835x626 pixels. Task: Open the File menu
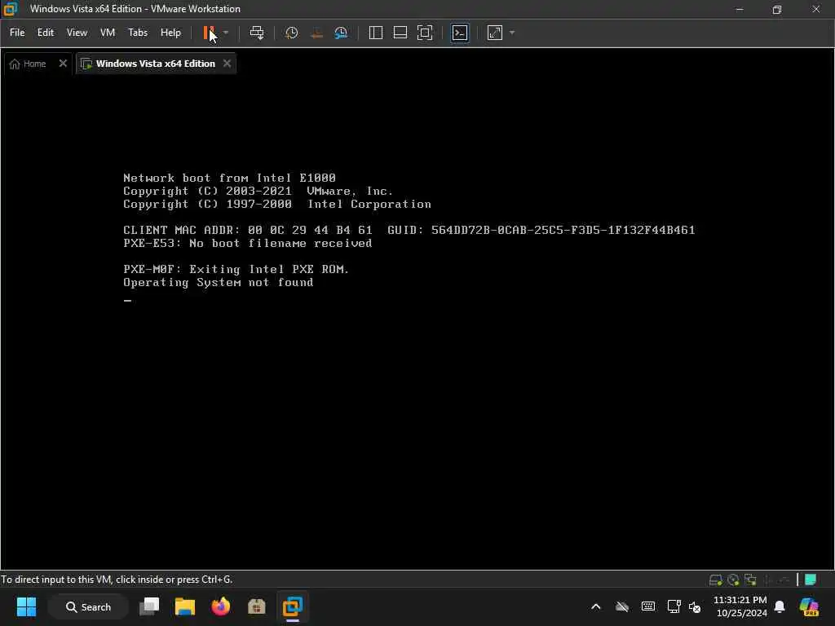pyautogui.click(x=17, y=33)
